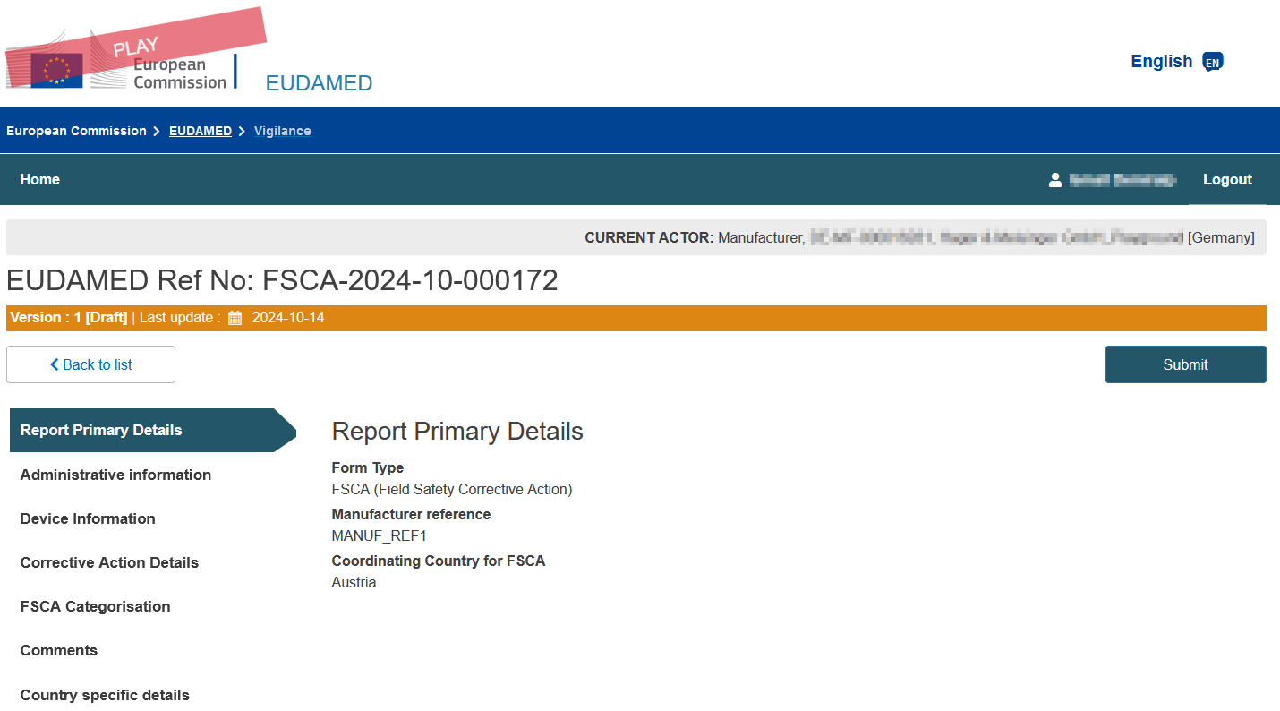This screenshot has width=1280, height=711.
Task: Select the Vigilance breadcrumb item
Action: (x=282, y=131)
